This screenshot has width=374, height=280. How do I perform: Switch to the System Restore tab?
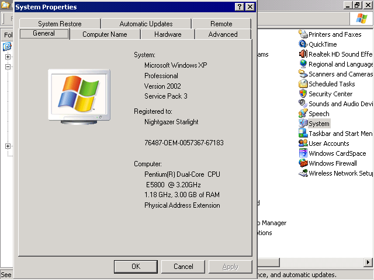60,24
